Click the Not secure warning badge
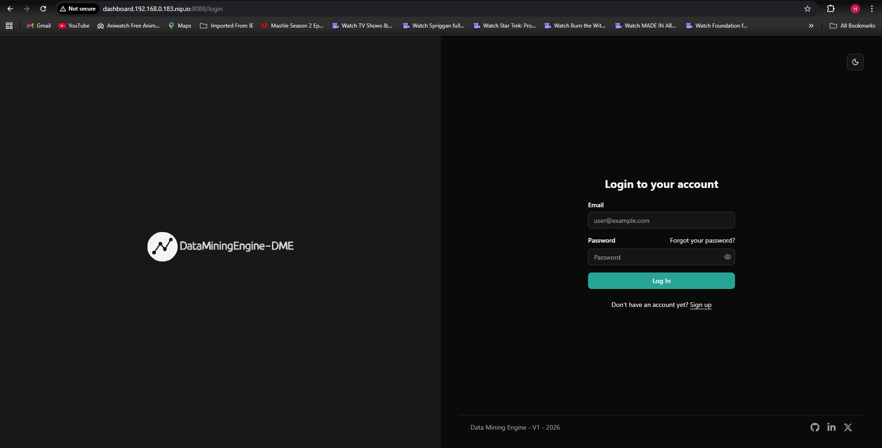This screenshot has height=448, width=882. pos(78,9)
